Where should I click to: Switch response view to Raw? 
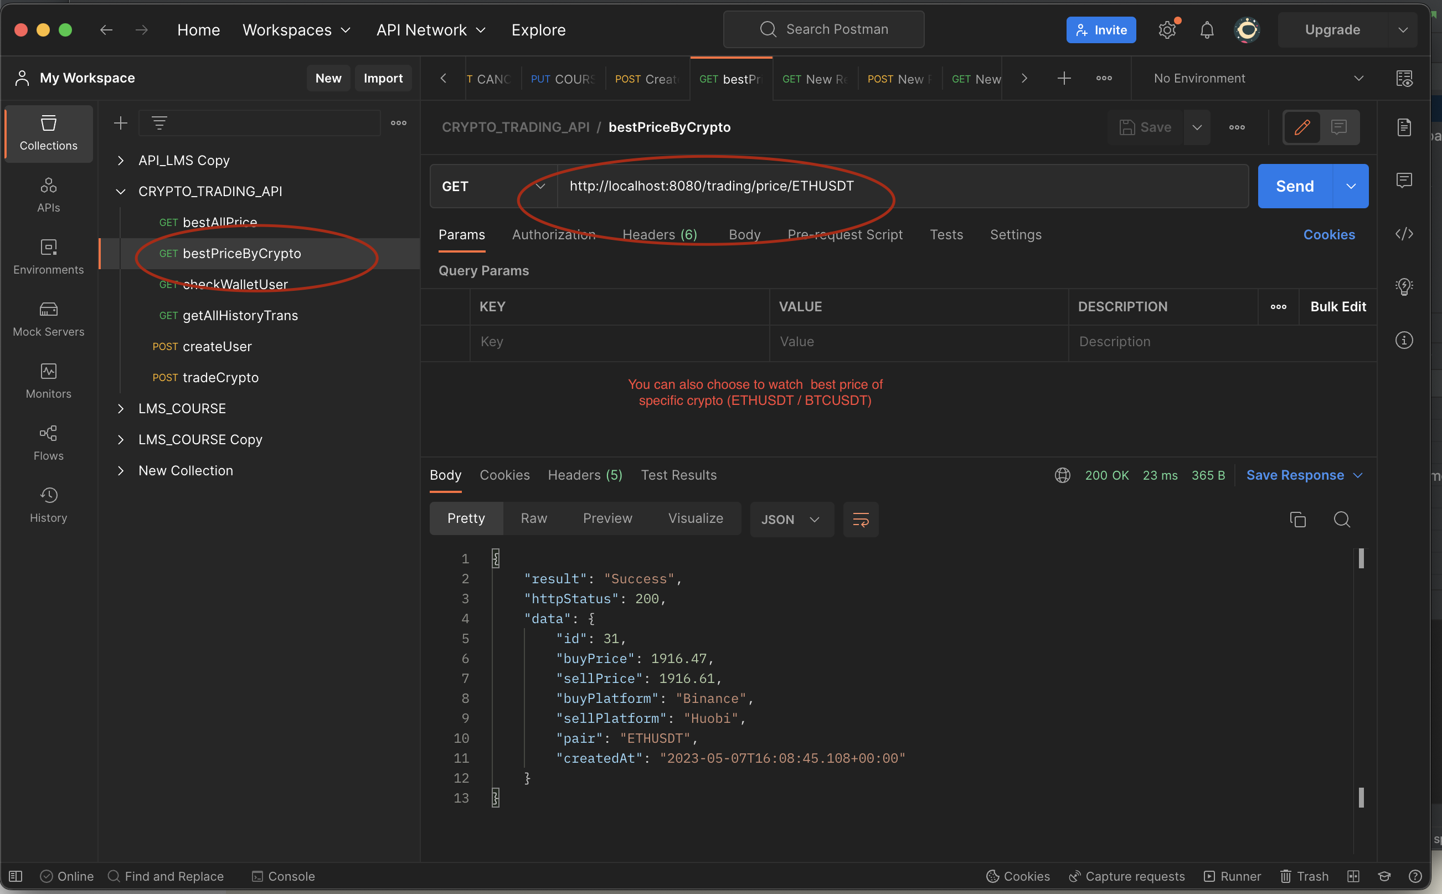pyautogui.click(x=533, y=518)
